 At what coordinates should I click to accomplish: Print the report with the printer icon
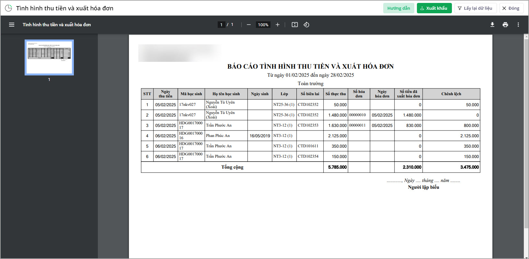[x=505, y=25]
